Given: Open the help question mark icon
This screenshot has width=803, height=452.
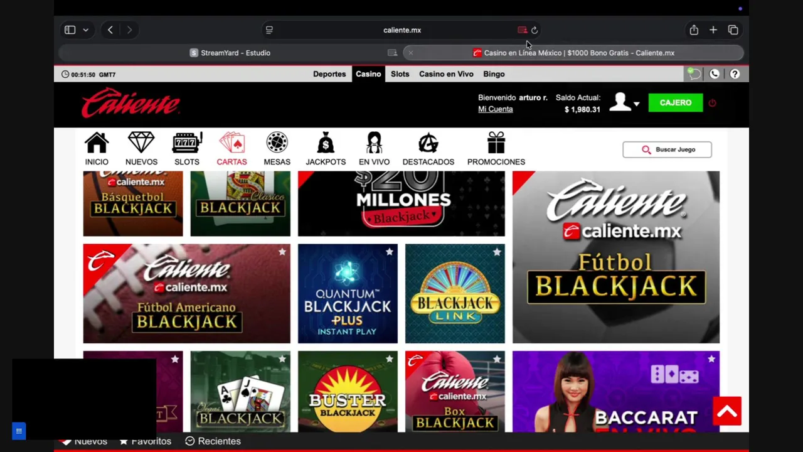Looking at the screenshot, I should pos(735,74).
